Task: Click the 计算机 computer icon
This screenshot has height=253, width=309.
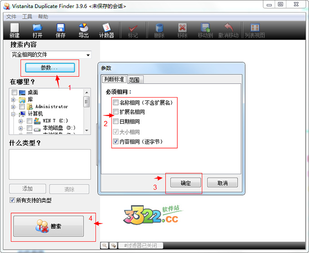Action: point(22,114)
